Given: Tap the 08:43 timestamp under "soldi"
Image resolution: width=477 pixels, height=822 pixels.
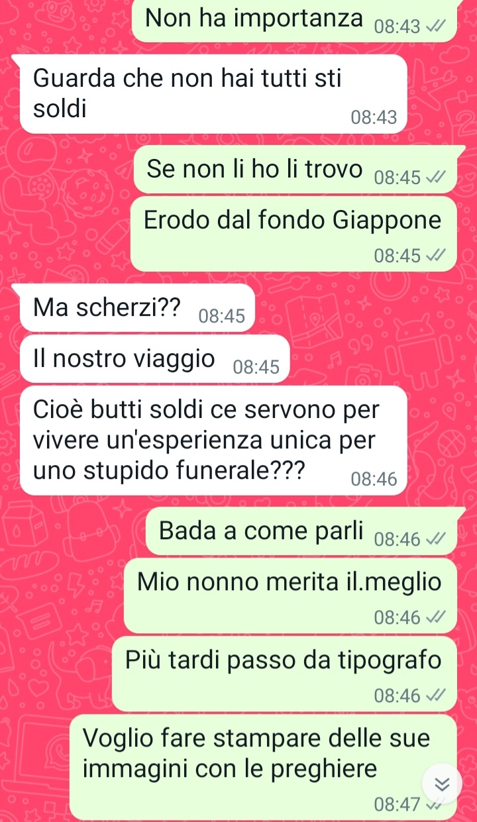Looking at the screenshot, I should tap(375, 119).
